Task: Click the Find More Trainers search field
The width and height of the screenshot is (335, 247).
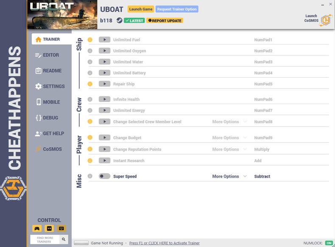Action: pyautogui.click(x=45, y=239)
